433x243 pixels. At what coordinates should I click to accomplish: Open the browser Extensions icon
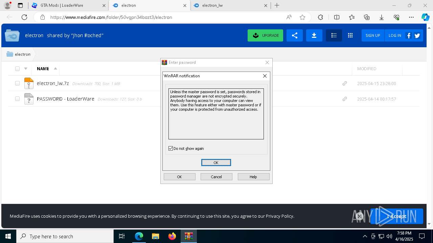(320, 17)
